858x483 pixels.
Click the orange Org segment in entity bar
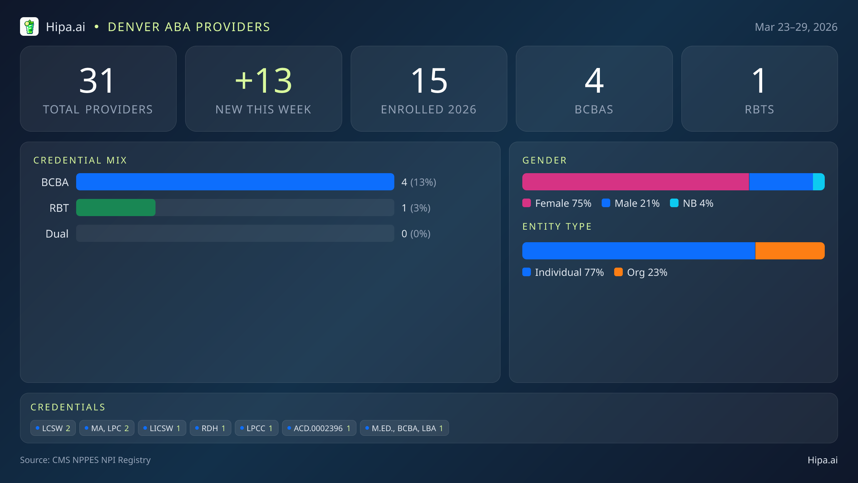790,251
